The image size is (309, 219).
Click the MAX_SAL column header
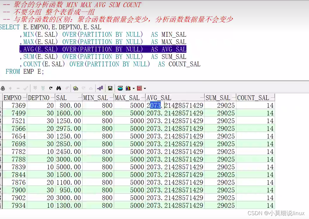click(130, 98)
